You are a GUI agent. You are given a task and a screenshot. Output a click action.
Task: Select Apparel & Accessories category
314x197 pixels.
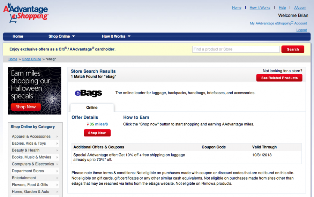point(31,137)
